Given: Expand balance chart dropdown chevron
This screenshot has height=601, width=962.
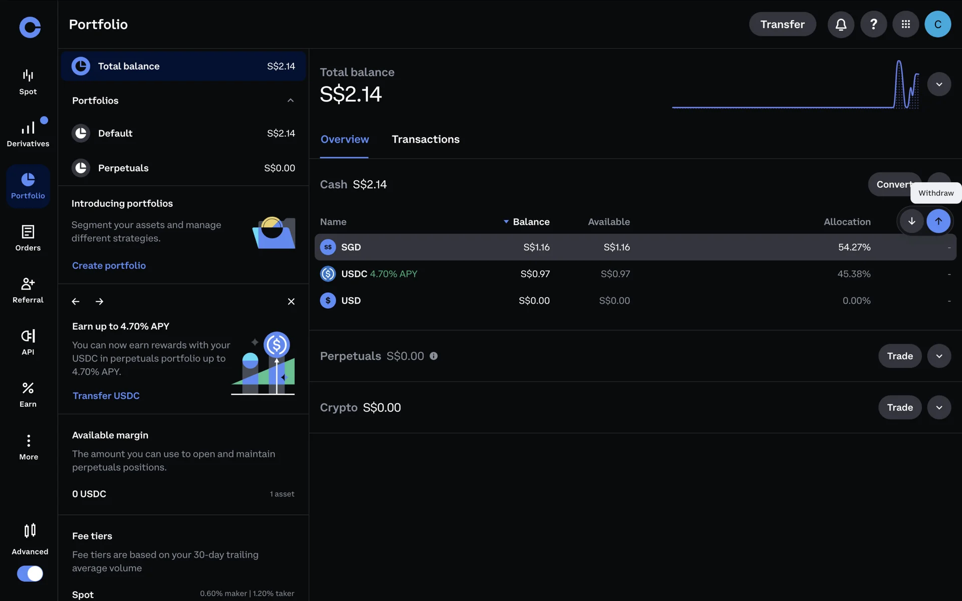Looking at the screenshot, I should 939,84.
